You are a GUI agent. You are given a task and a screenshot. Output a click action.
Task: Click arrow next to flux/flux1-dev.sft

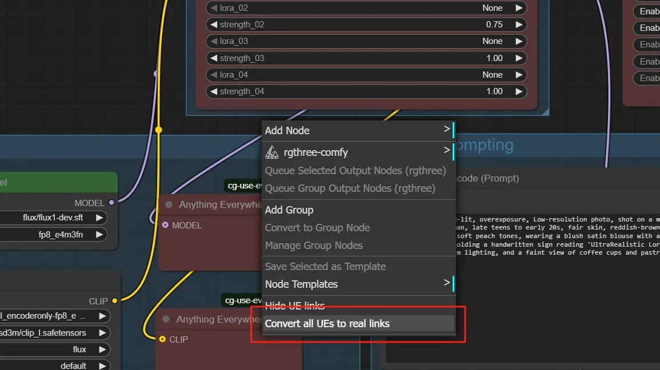pyautogui.click(x=99, y=218)
